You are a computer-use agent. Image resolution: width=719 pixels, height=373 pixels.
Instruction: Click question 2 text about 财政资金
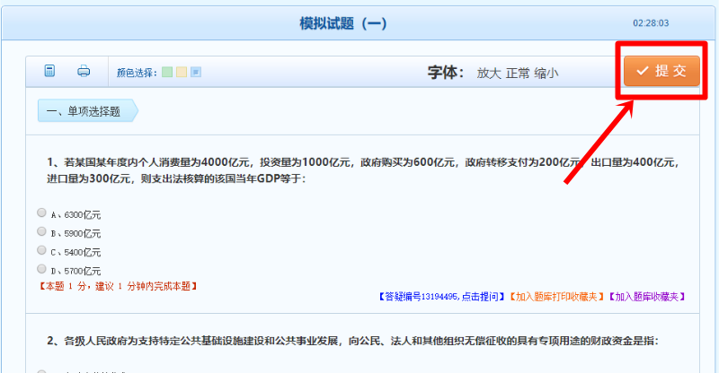point(352,341)
